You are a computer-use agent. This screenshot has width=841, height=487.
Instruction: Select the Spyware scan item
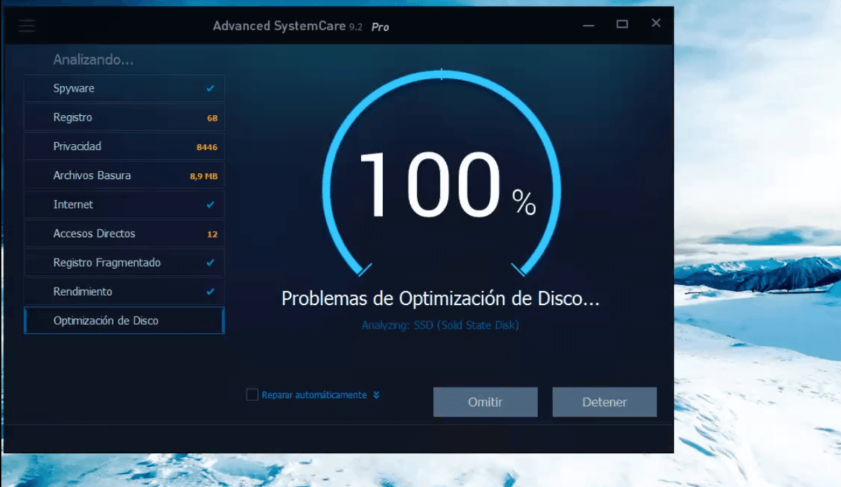[x=124, y=88]
